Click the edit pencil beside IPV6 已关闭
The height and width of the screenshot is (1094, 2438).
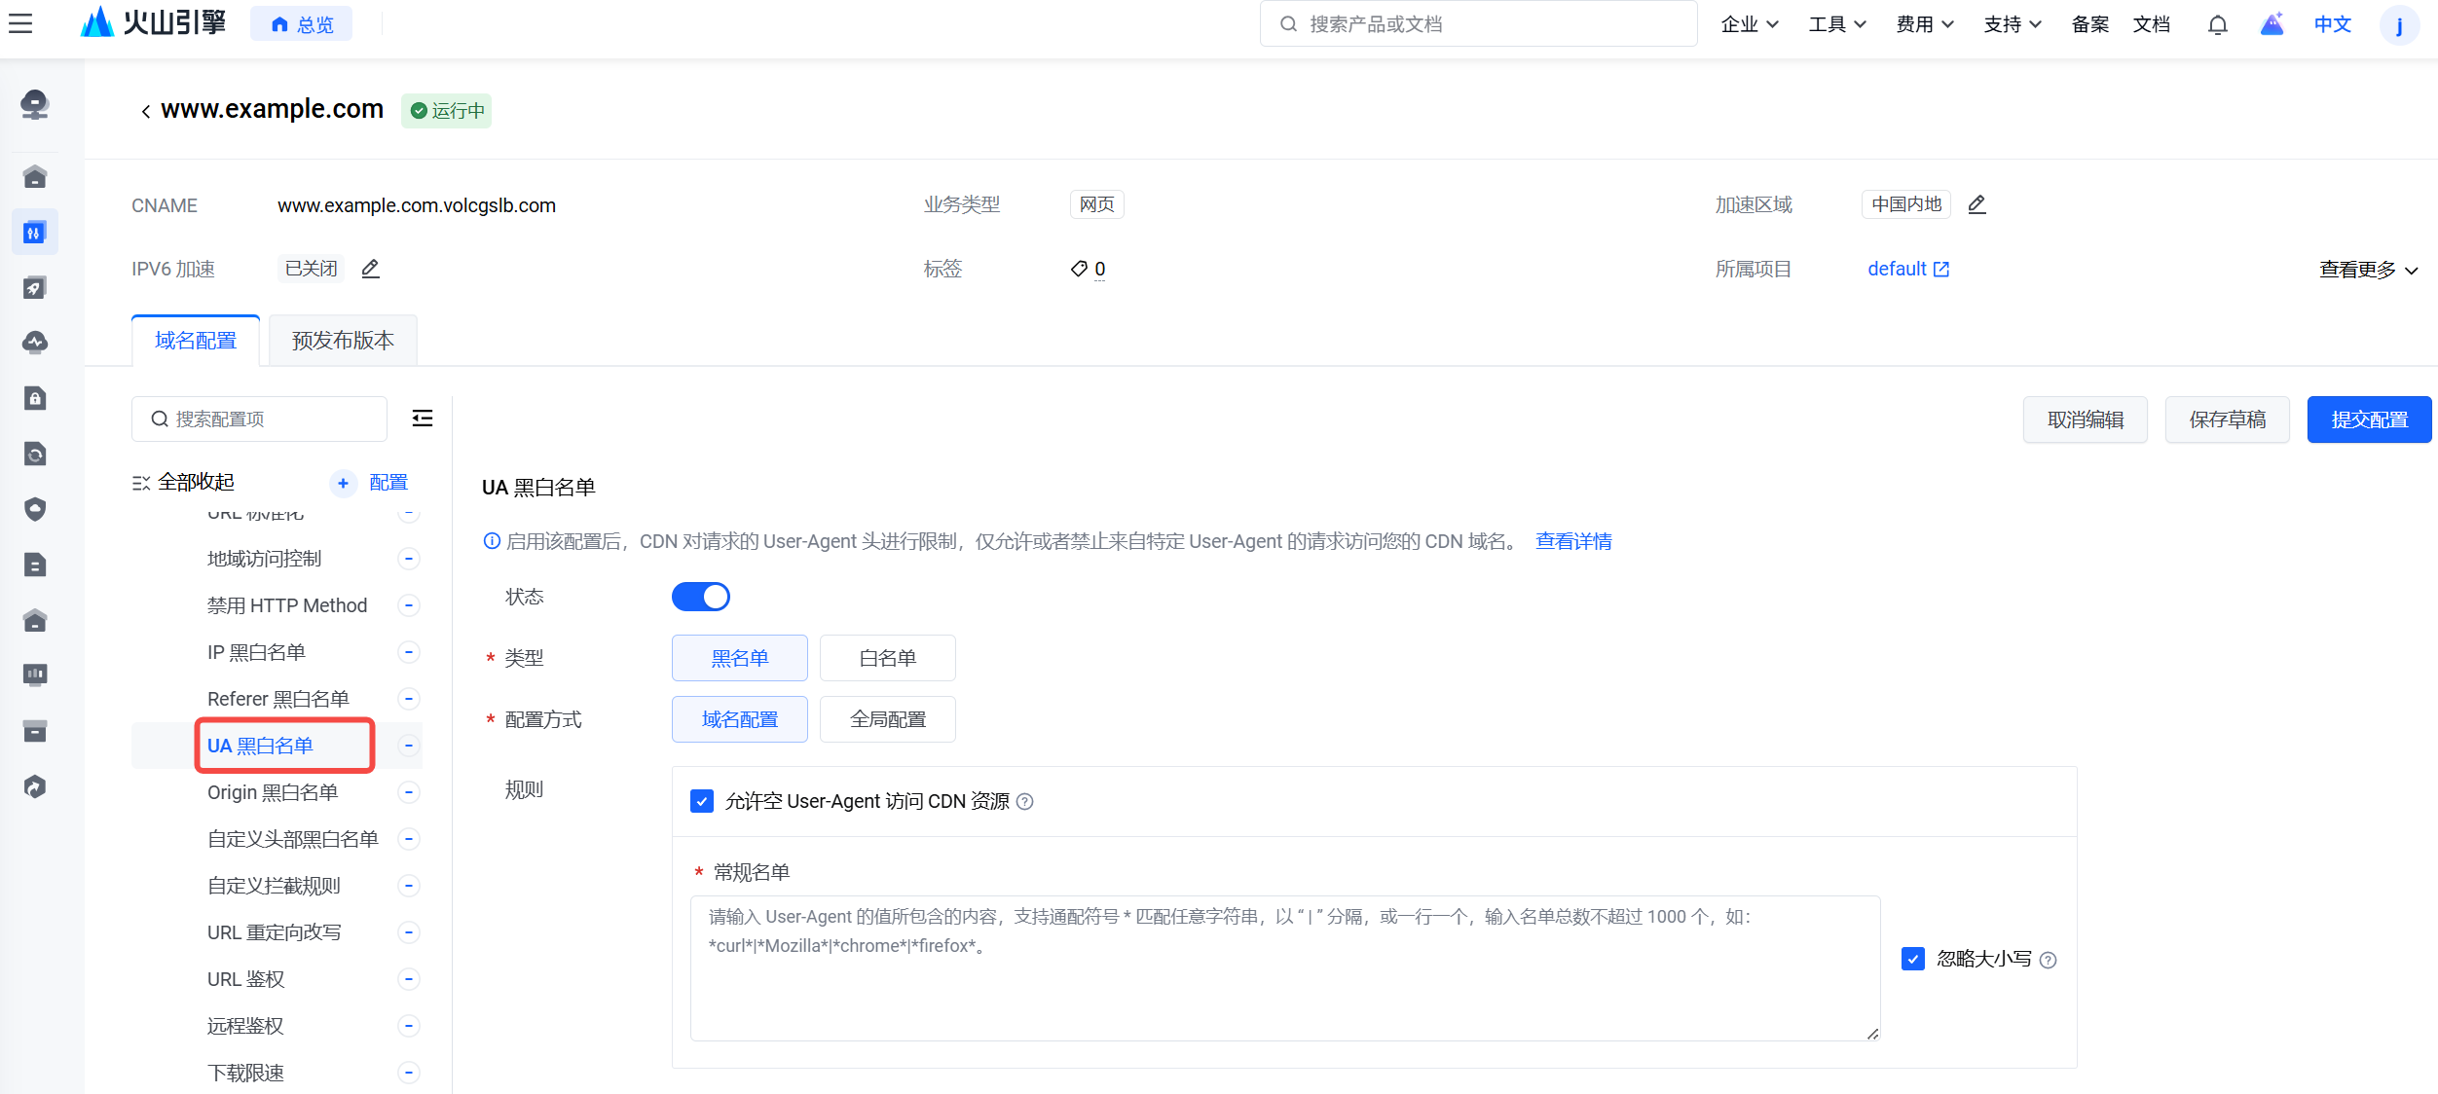pyautogui.click(x=370, y=269)
